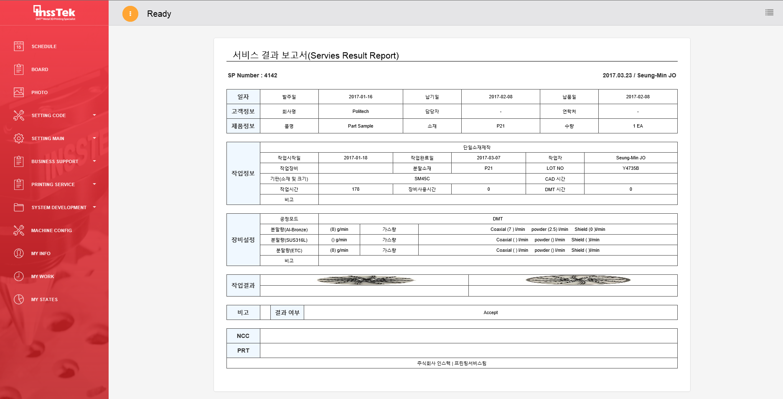Go to the MY WORK menu item
This screenshot has width=783, height=399.
point(43,276)
